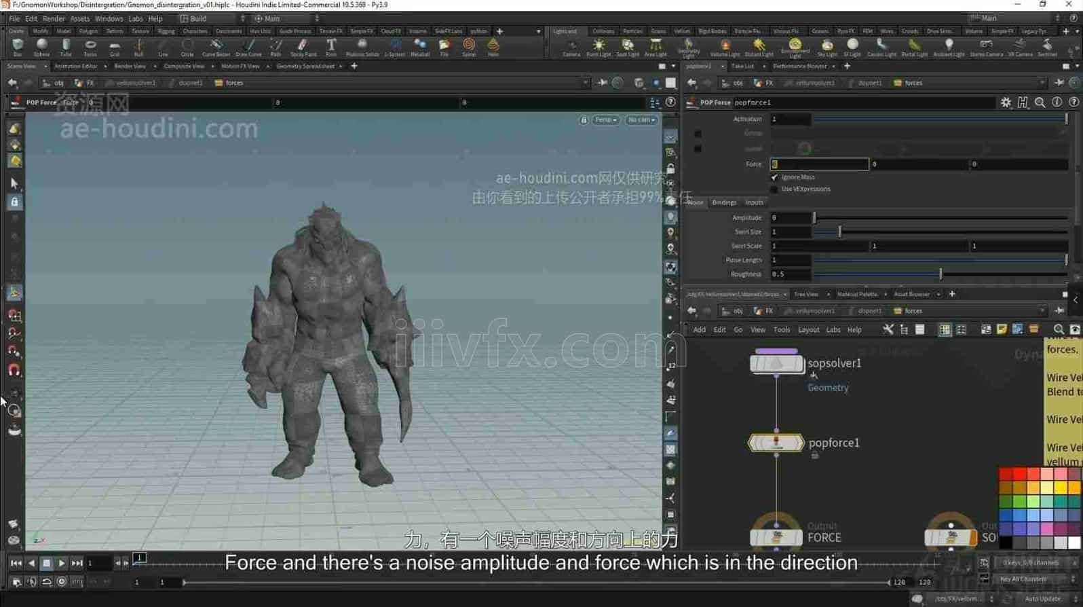Jump to first frame

tap(16, 563)
